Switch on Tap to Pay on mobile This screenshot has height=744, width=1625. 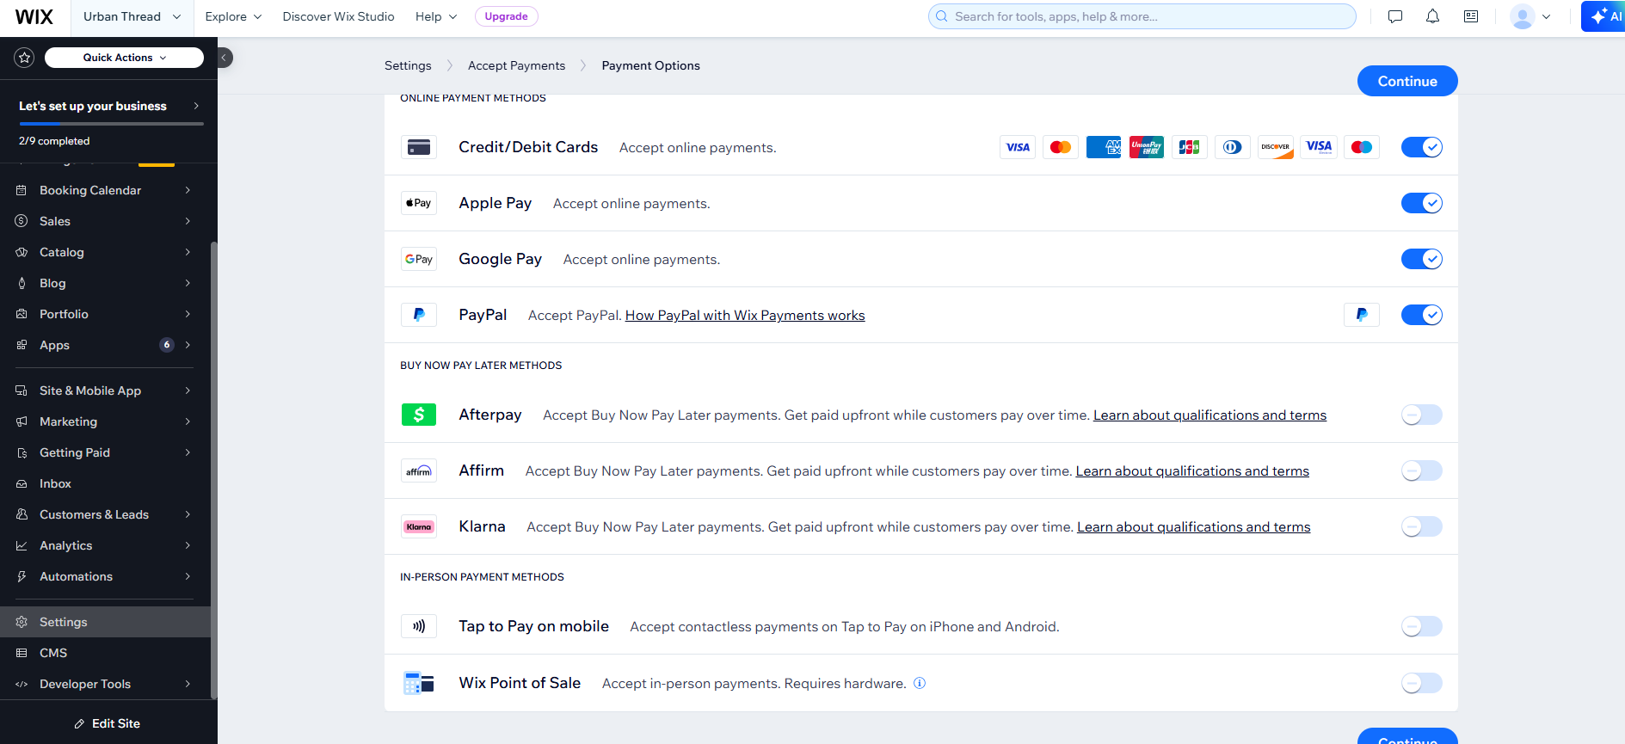click(x=1422, y=626)
